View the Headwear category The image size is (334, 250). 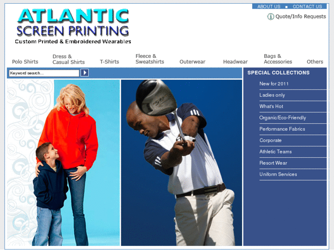[x=235, y=62]
